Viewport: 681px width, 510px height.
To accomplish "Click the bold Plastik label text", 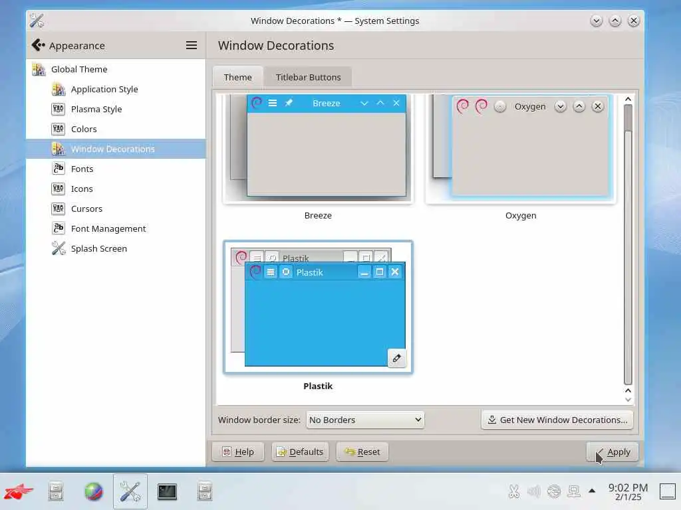I will click(318, 386).
